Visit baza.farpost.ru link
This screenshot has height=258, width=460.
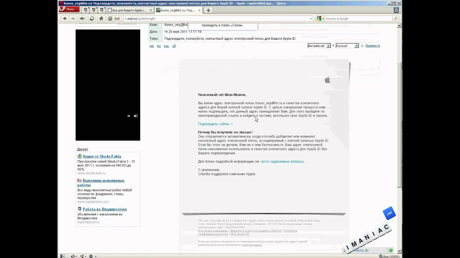point(88,222)
